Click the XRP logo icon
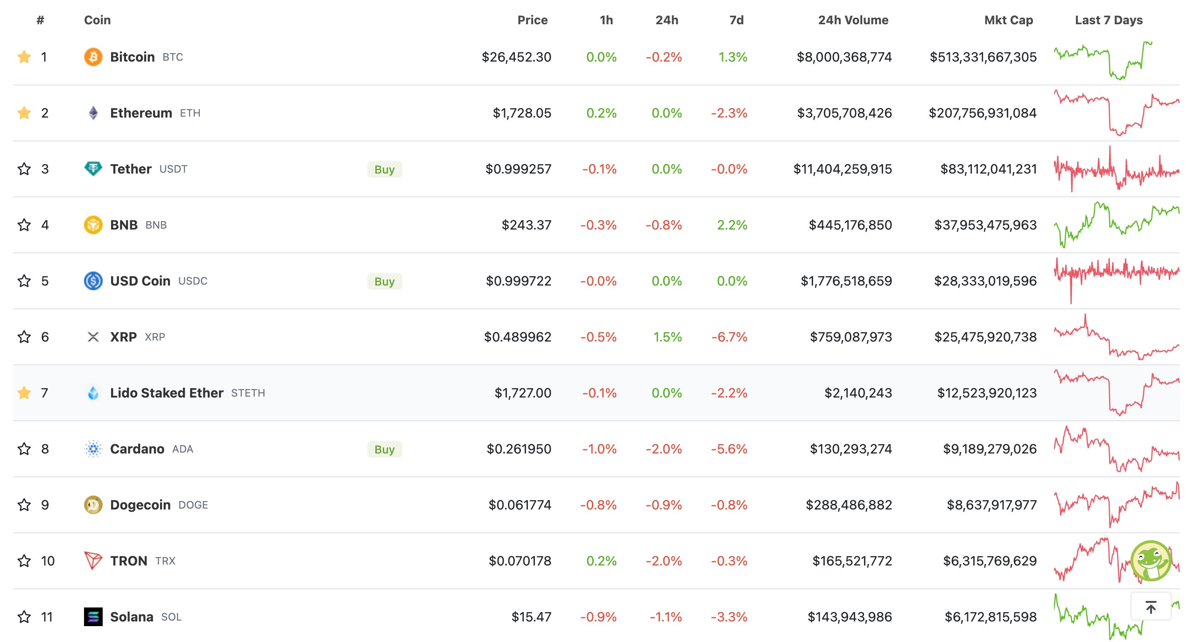Screen dimensions: 1194x642 click(93, 337)
